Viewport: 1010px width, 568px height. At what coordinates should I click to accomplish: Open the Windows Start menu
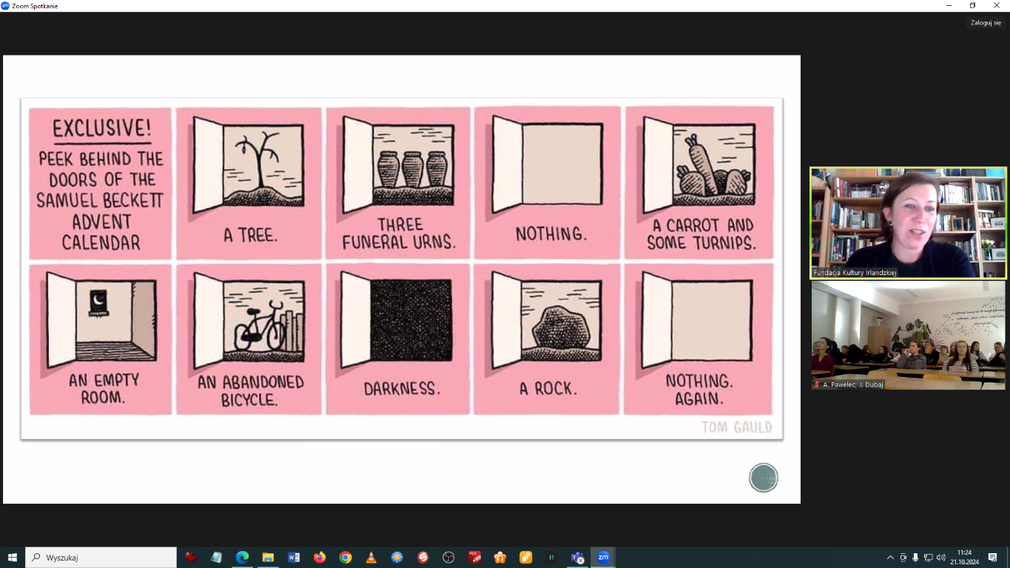tap(13, 557)
